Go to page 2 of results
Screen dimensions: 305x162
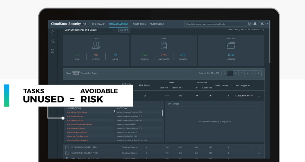(x=236, y=73)
